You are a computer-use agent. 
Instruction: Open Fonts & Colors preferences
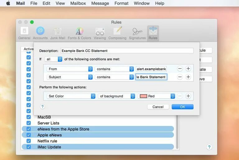[79, 33]
